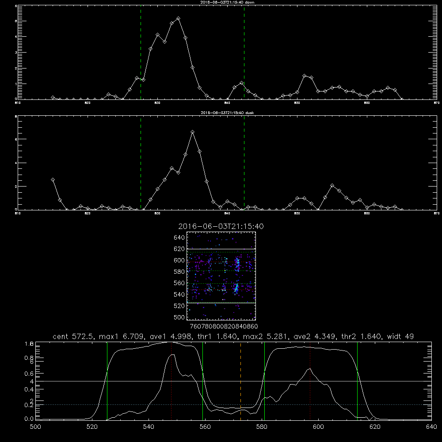Click the y-axis label 580 beside the color image
This screenshot has width=442, height=442.
pyautogui.click(x=179, y=272)
